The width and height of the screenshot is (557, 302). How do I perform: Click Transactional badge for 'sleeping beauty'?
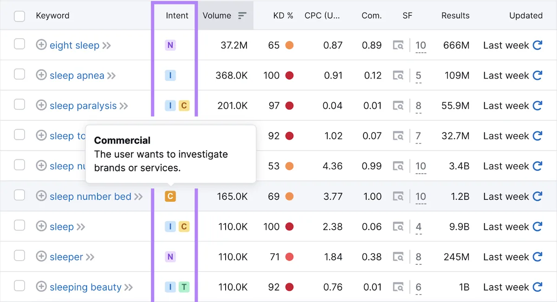pyautogui.click(x=184, y=287)
